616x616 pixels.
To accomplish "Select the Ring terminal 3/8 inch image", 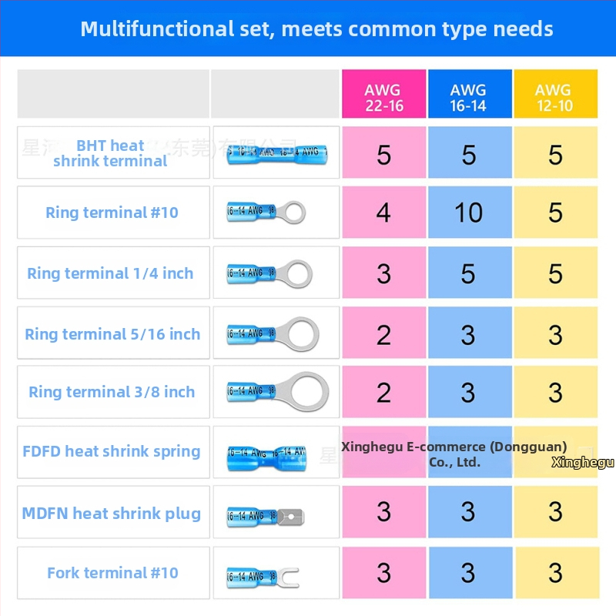I will (x=276, y=392).
